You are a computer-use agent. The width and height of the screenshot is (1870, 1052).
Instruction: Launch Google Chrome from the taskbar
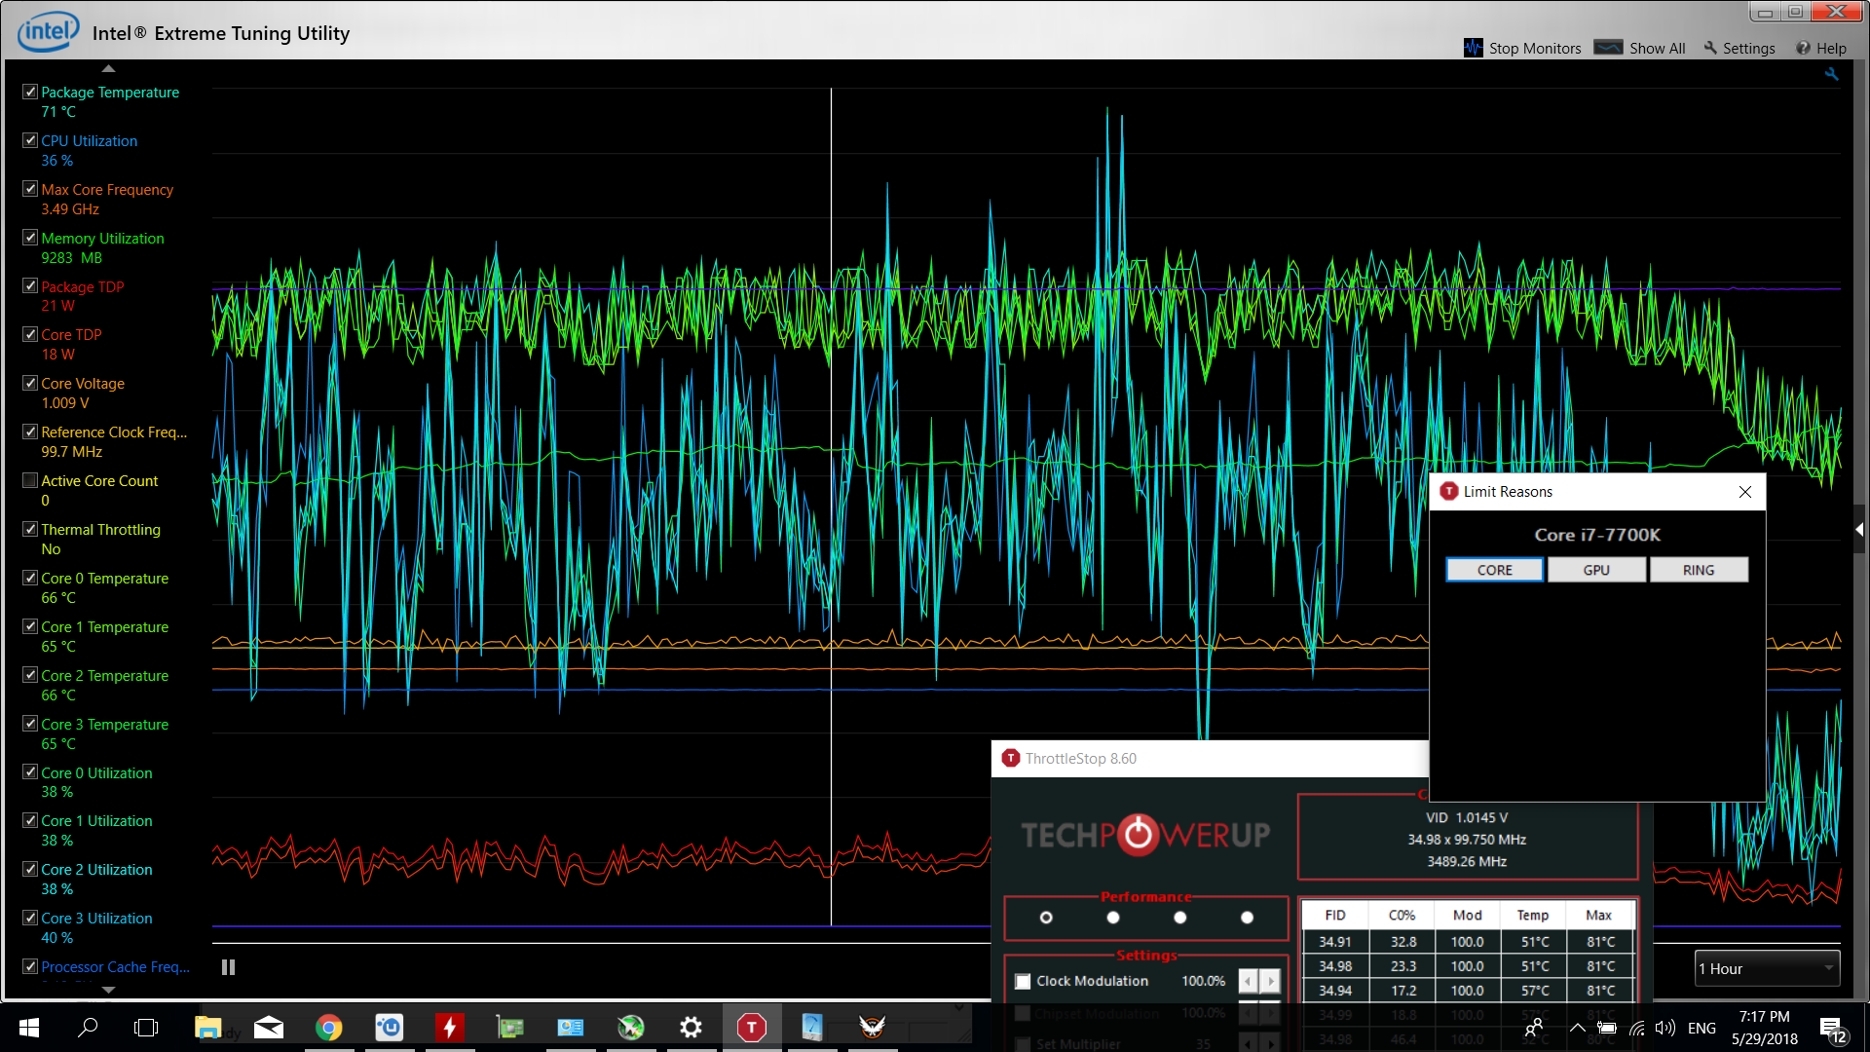tap(329, 1028)
